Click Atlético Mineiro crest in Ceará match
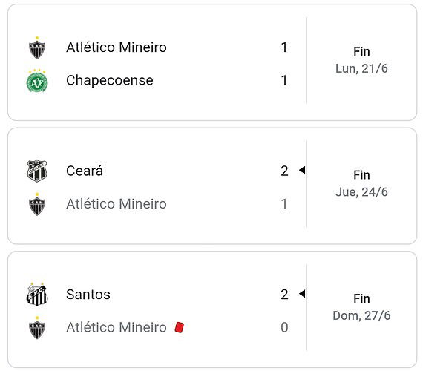Screen dimensions: 423x371 tap(37, 204)
